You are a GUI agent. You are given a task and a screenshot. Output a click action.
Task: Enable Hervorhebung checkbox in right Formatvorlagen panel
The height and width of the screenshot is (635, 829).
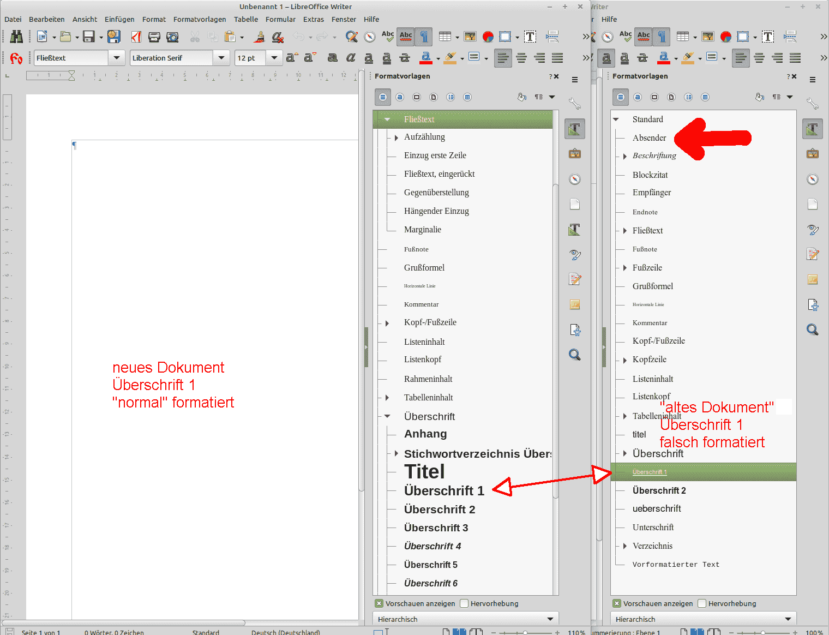pos(702,603)
